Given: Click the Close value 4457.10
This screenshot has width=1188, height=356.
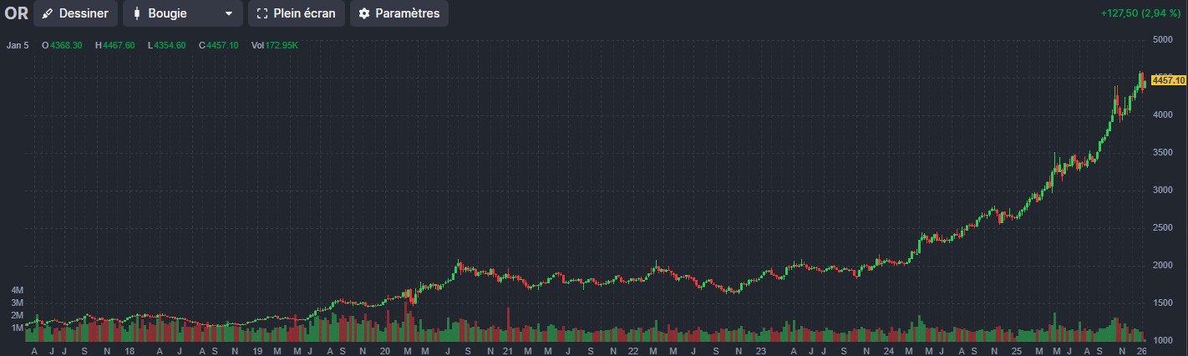Looking at the screenshot, I should point(222,45).
